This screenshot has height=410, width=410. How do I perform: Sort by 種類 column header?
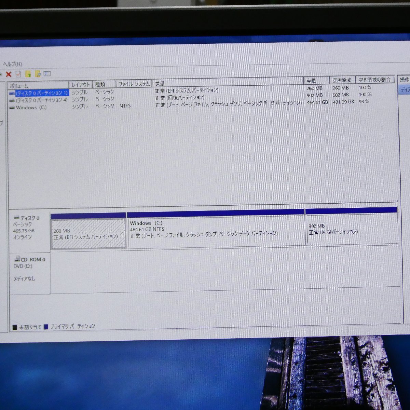[x=105, y=84]
